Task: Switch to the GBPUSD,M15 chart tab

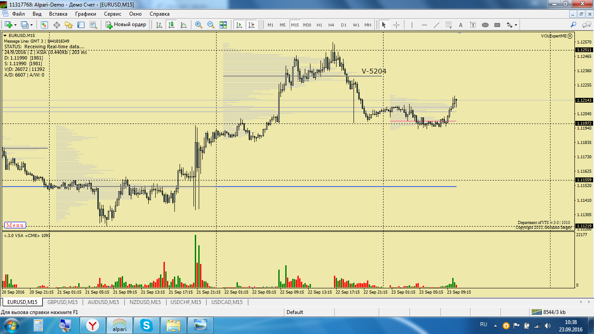Action: tap(63, 302)
